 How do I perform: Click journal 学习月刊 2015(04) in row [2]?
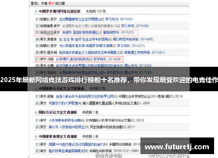click(x=135, y=26)
